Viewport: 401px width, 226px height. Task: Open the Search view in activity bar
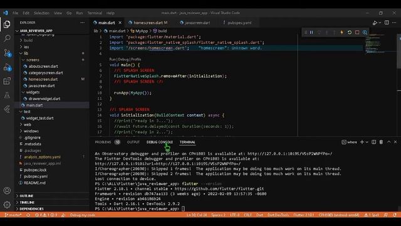click(x=7, y=38)
